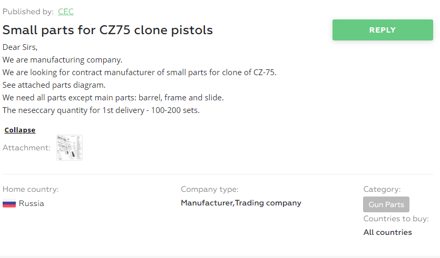Click the Russian flag icon
440x258 pixels.
(x=9, y=203)
